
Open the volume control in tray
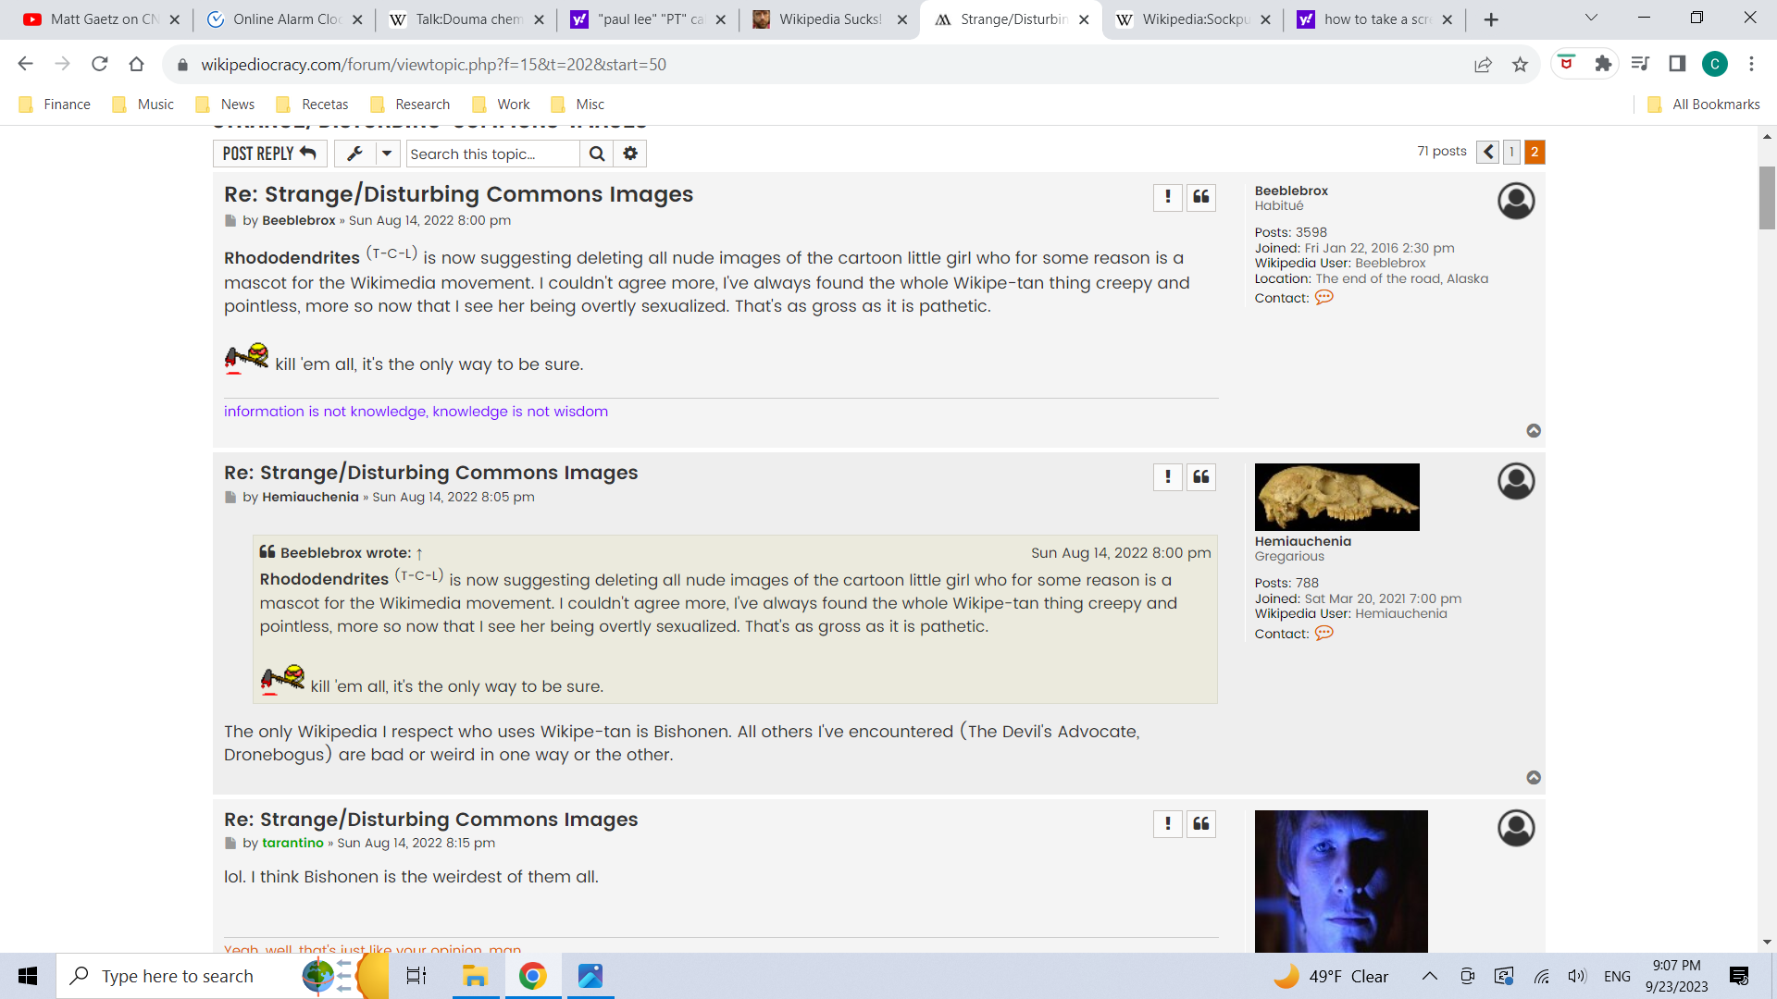coord(1577,976)
